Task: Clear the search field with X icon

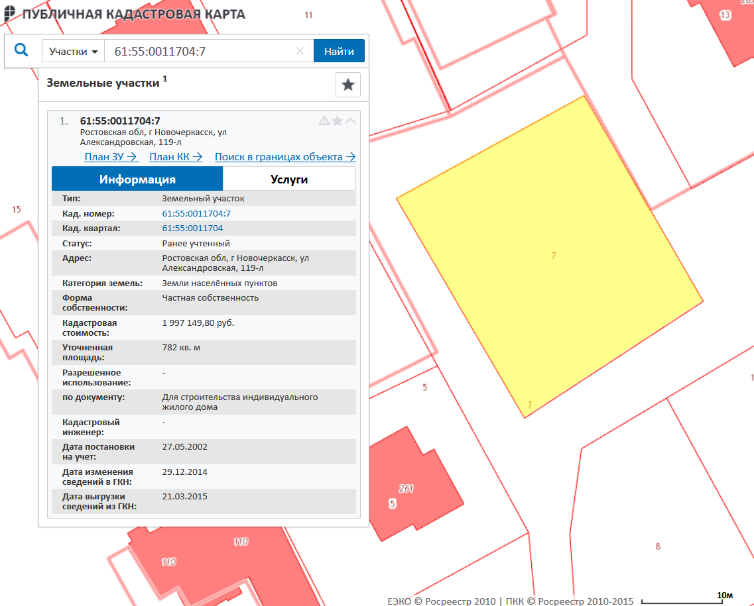Action: pos(300,51)
